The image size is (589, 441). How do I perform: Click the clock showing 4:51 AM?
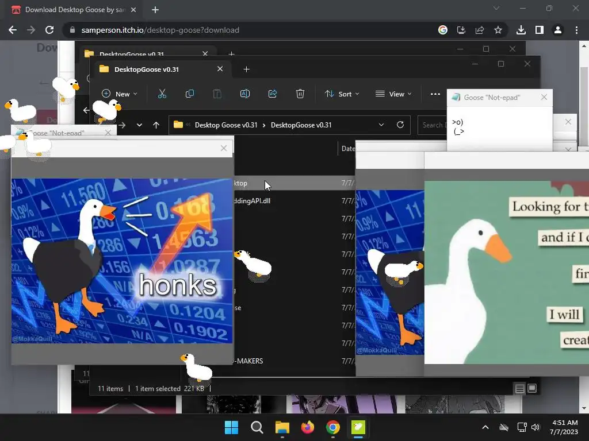tap(565, 423)
